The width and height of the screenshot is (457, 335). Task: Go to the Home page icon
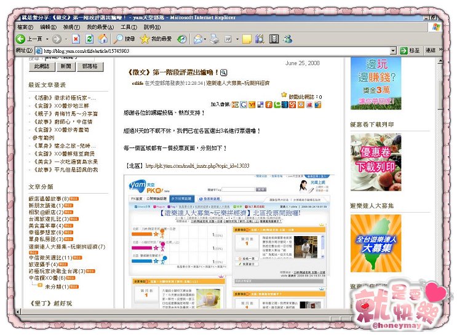click(x=103, y=39)
